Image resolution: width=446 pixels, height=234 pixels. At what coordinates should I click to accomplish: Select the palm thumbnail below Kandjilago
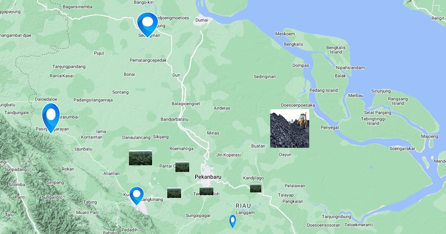tap(255, 188)
